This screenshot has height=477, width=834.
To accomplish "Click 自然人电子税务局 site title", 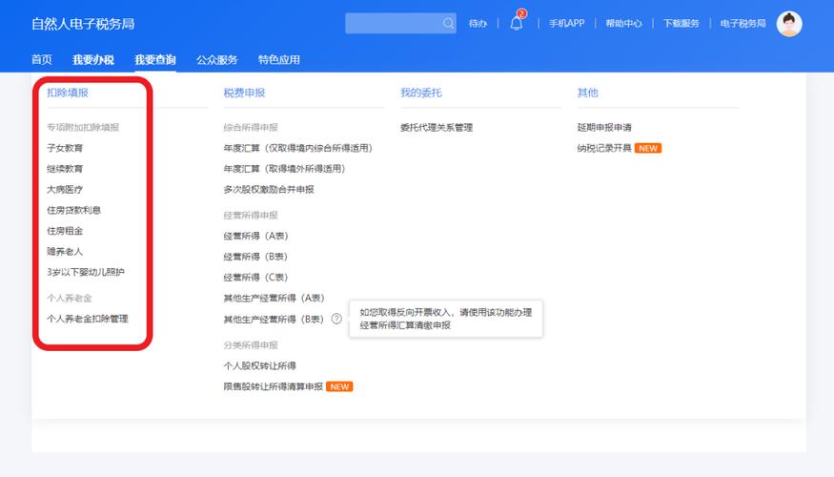I will (83, 24).
